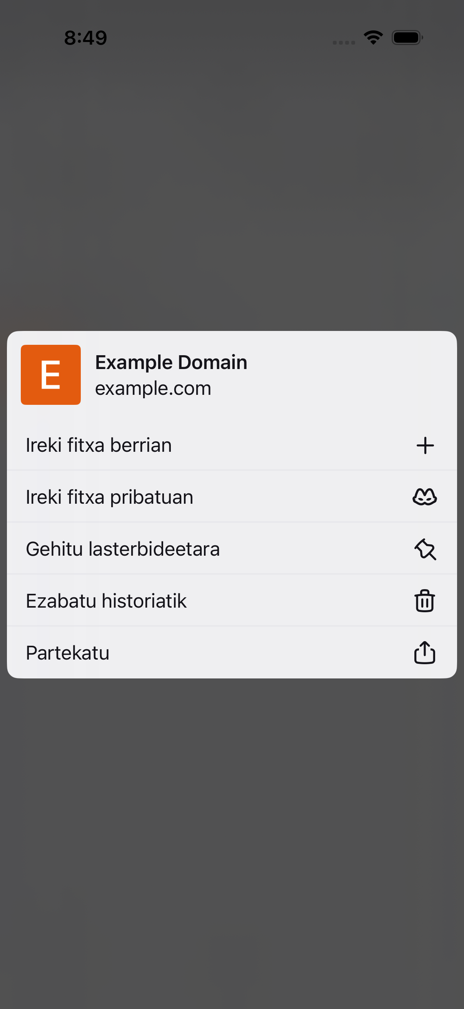
Task: Select "Gehitu lasterbideetara" menu entry
Action: pos(232,549)
